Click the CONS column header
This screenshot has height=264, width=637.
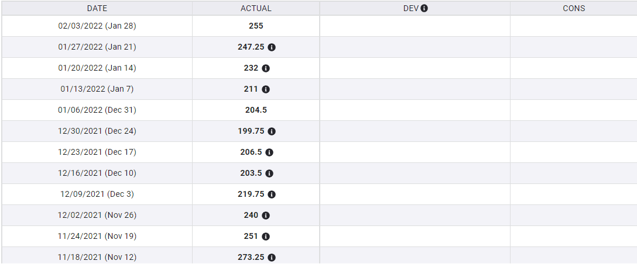574,9
